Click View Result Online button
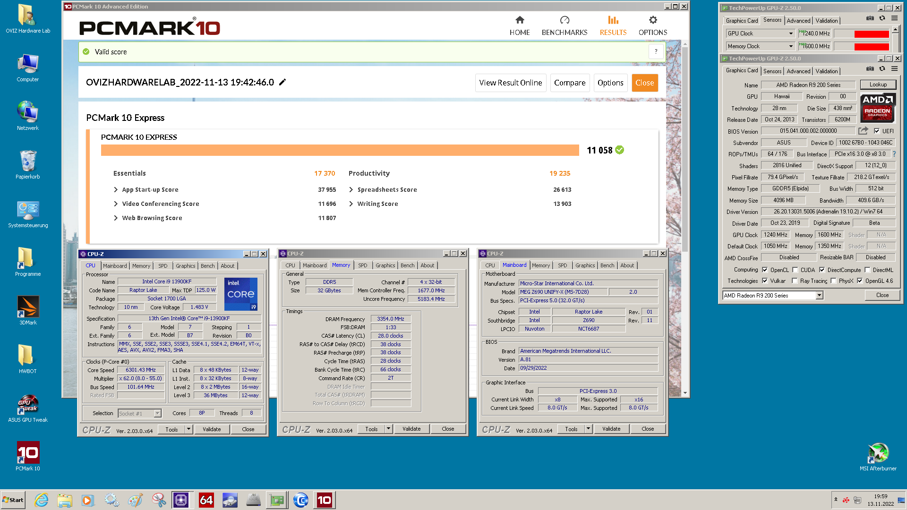 coord(511,83)
